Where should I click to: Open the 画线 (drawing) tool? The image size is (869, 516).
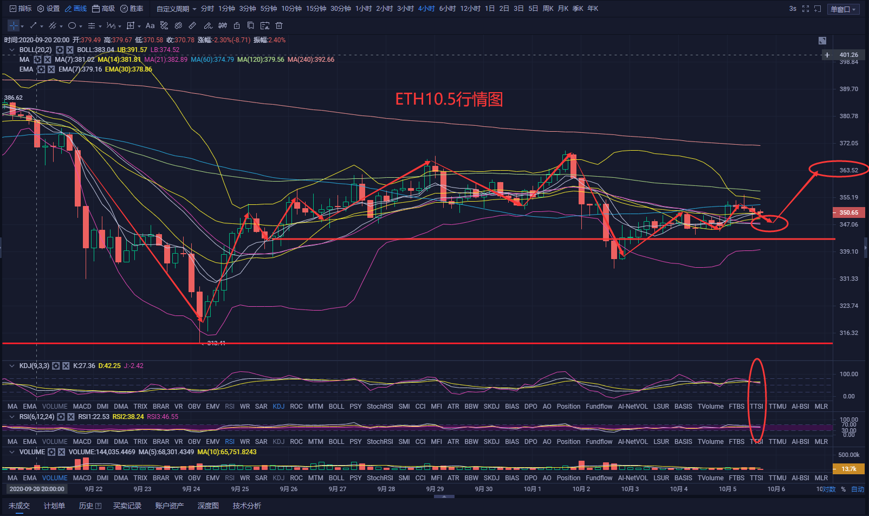pos(76,8)
